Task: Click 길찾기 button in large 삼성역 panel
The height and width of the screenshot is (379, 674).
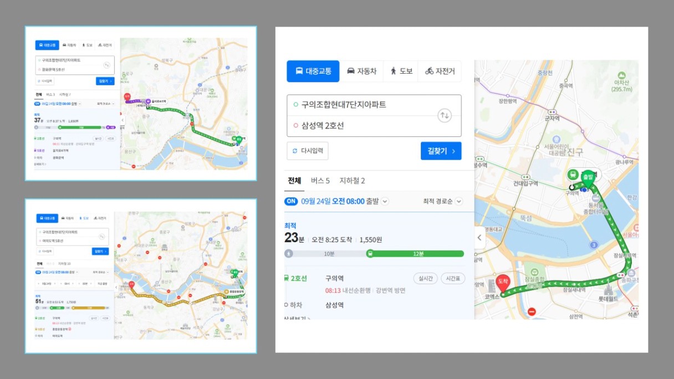Action: [x=441, y=151]
